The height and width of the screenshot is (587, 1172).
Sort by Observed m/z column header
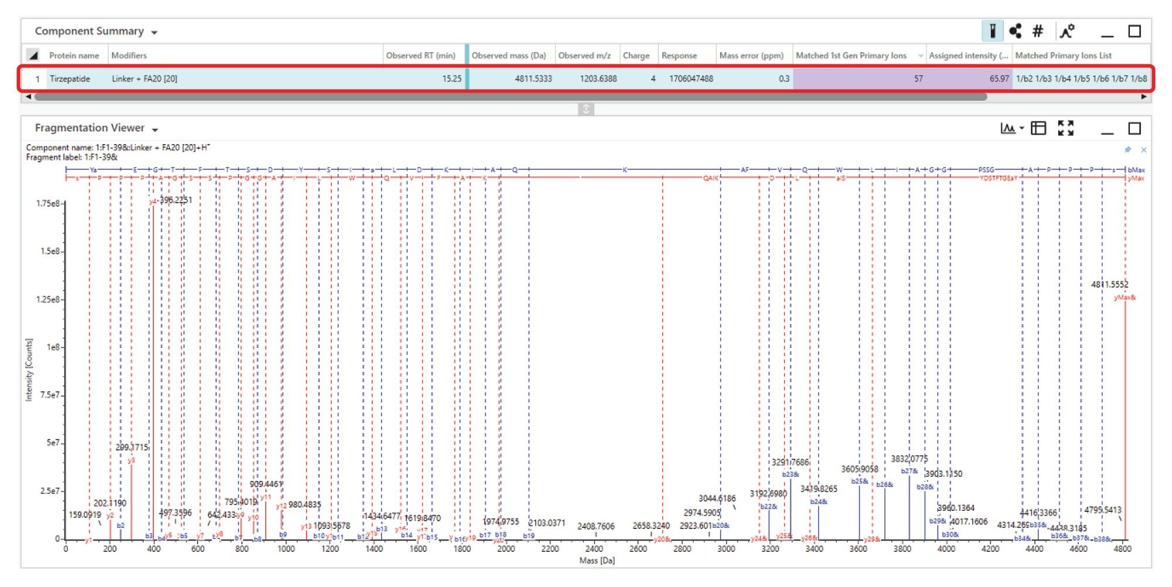point(584,56)
